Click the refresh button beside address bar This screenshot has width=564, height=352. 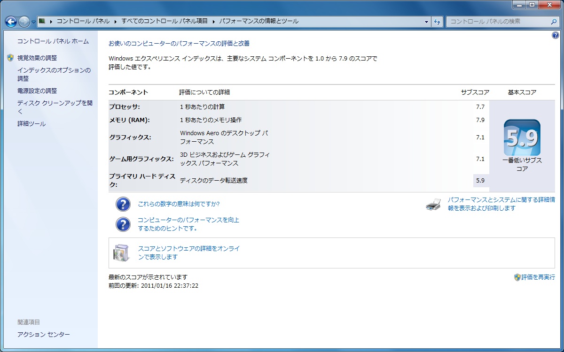437,22
